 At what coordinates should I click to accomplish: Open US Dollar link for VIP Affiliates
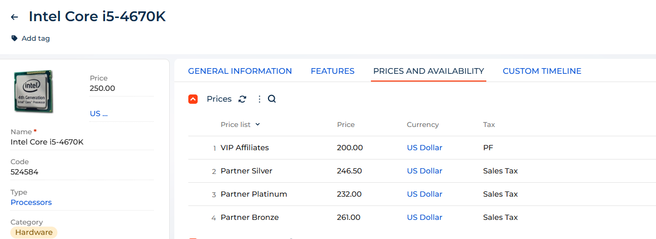click(x=424, y=148)
